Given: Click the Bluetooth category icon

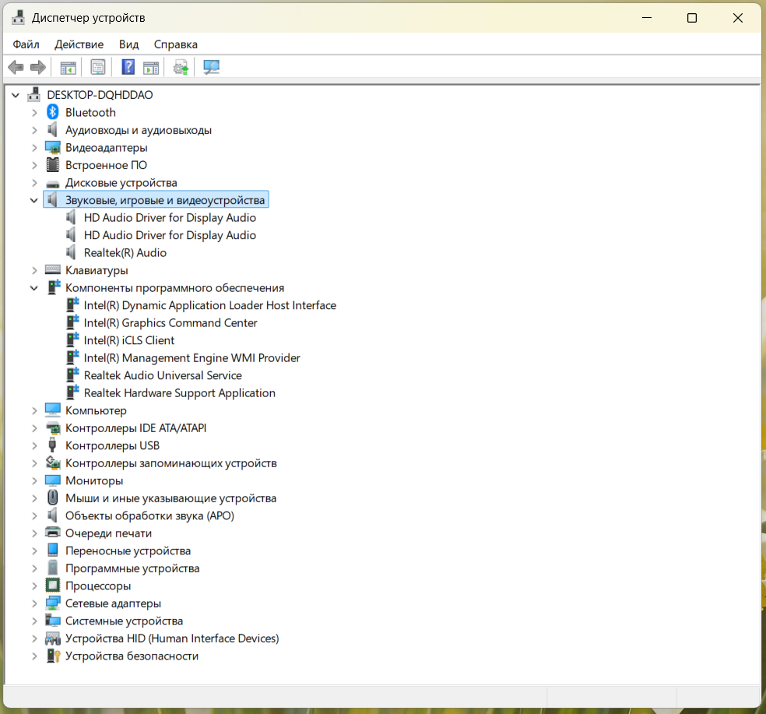Looking at the screenshot, I should click(x=53, y=112).
